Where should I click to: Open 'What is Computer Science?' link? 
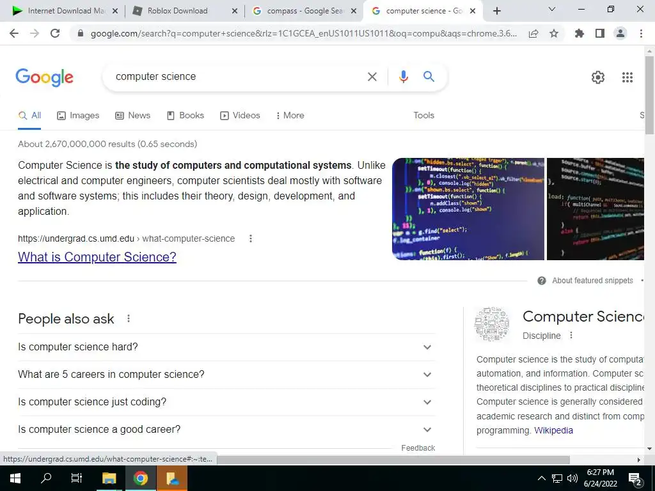(x=97, y=257)
